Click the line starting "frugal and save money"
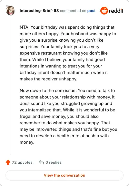Screen dimensions: 129x186 [59, 116]
